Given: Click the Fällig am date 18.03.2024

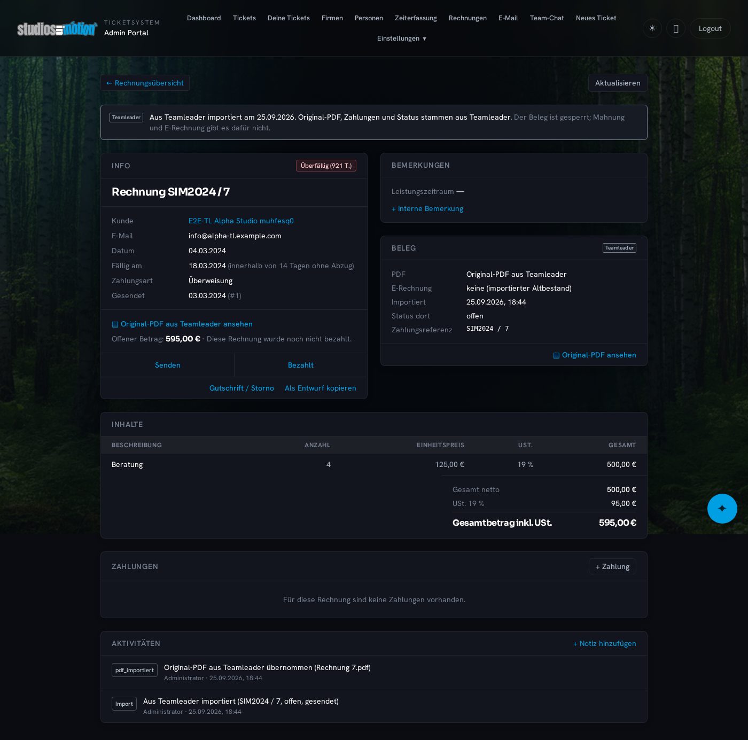Looking at the screenshot, I should click(x=207, y=266).
